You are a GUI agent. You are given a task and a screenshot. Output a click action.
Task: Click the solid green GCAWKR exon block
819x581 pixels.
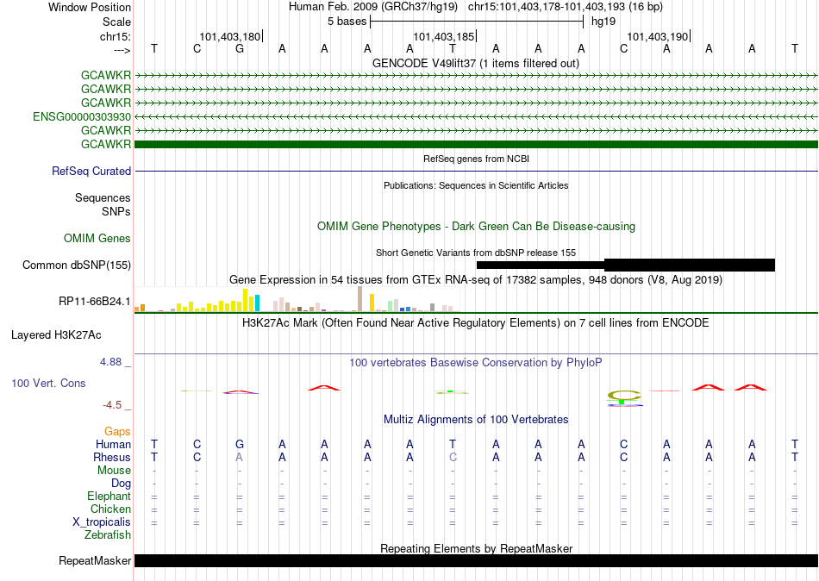click(x=476, y=144)
